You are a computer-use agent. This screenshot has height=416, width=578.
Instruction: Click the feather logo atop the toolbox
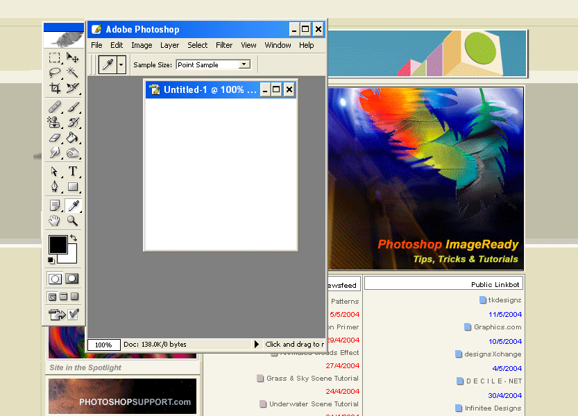pyautogui.click(x=64, y=40)
